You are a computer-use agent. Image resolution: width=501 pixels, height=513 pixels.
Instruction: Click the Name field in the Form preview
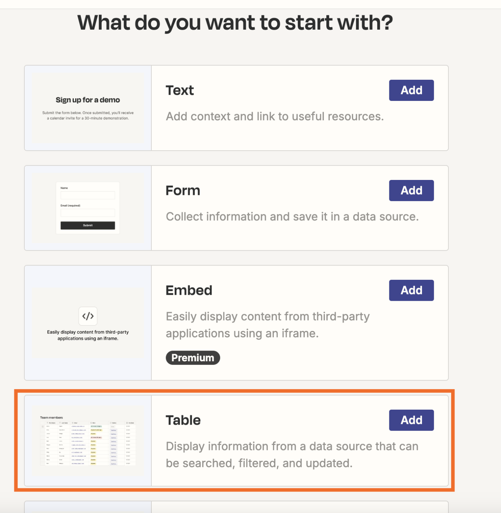click(x=88, y=195)
